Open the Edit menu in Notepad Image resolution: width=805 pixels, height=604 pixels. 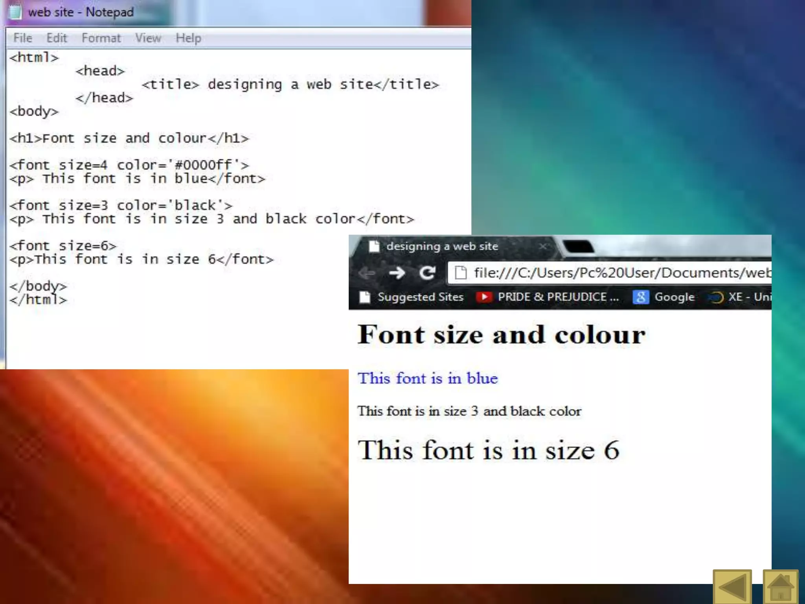57,38
